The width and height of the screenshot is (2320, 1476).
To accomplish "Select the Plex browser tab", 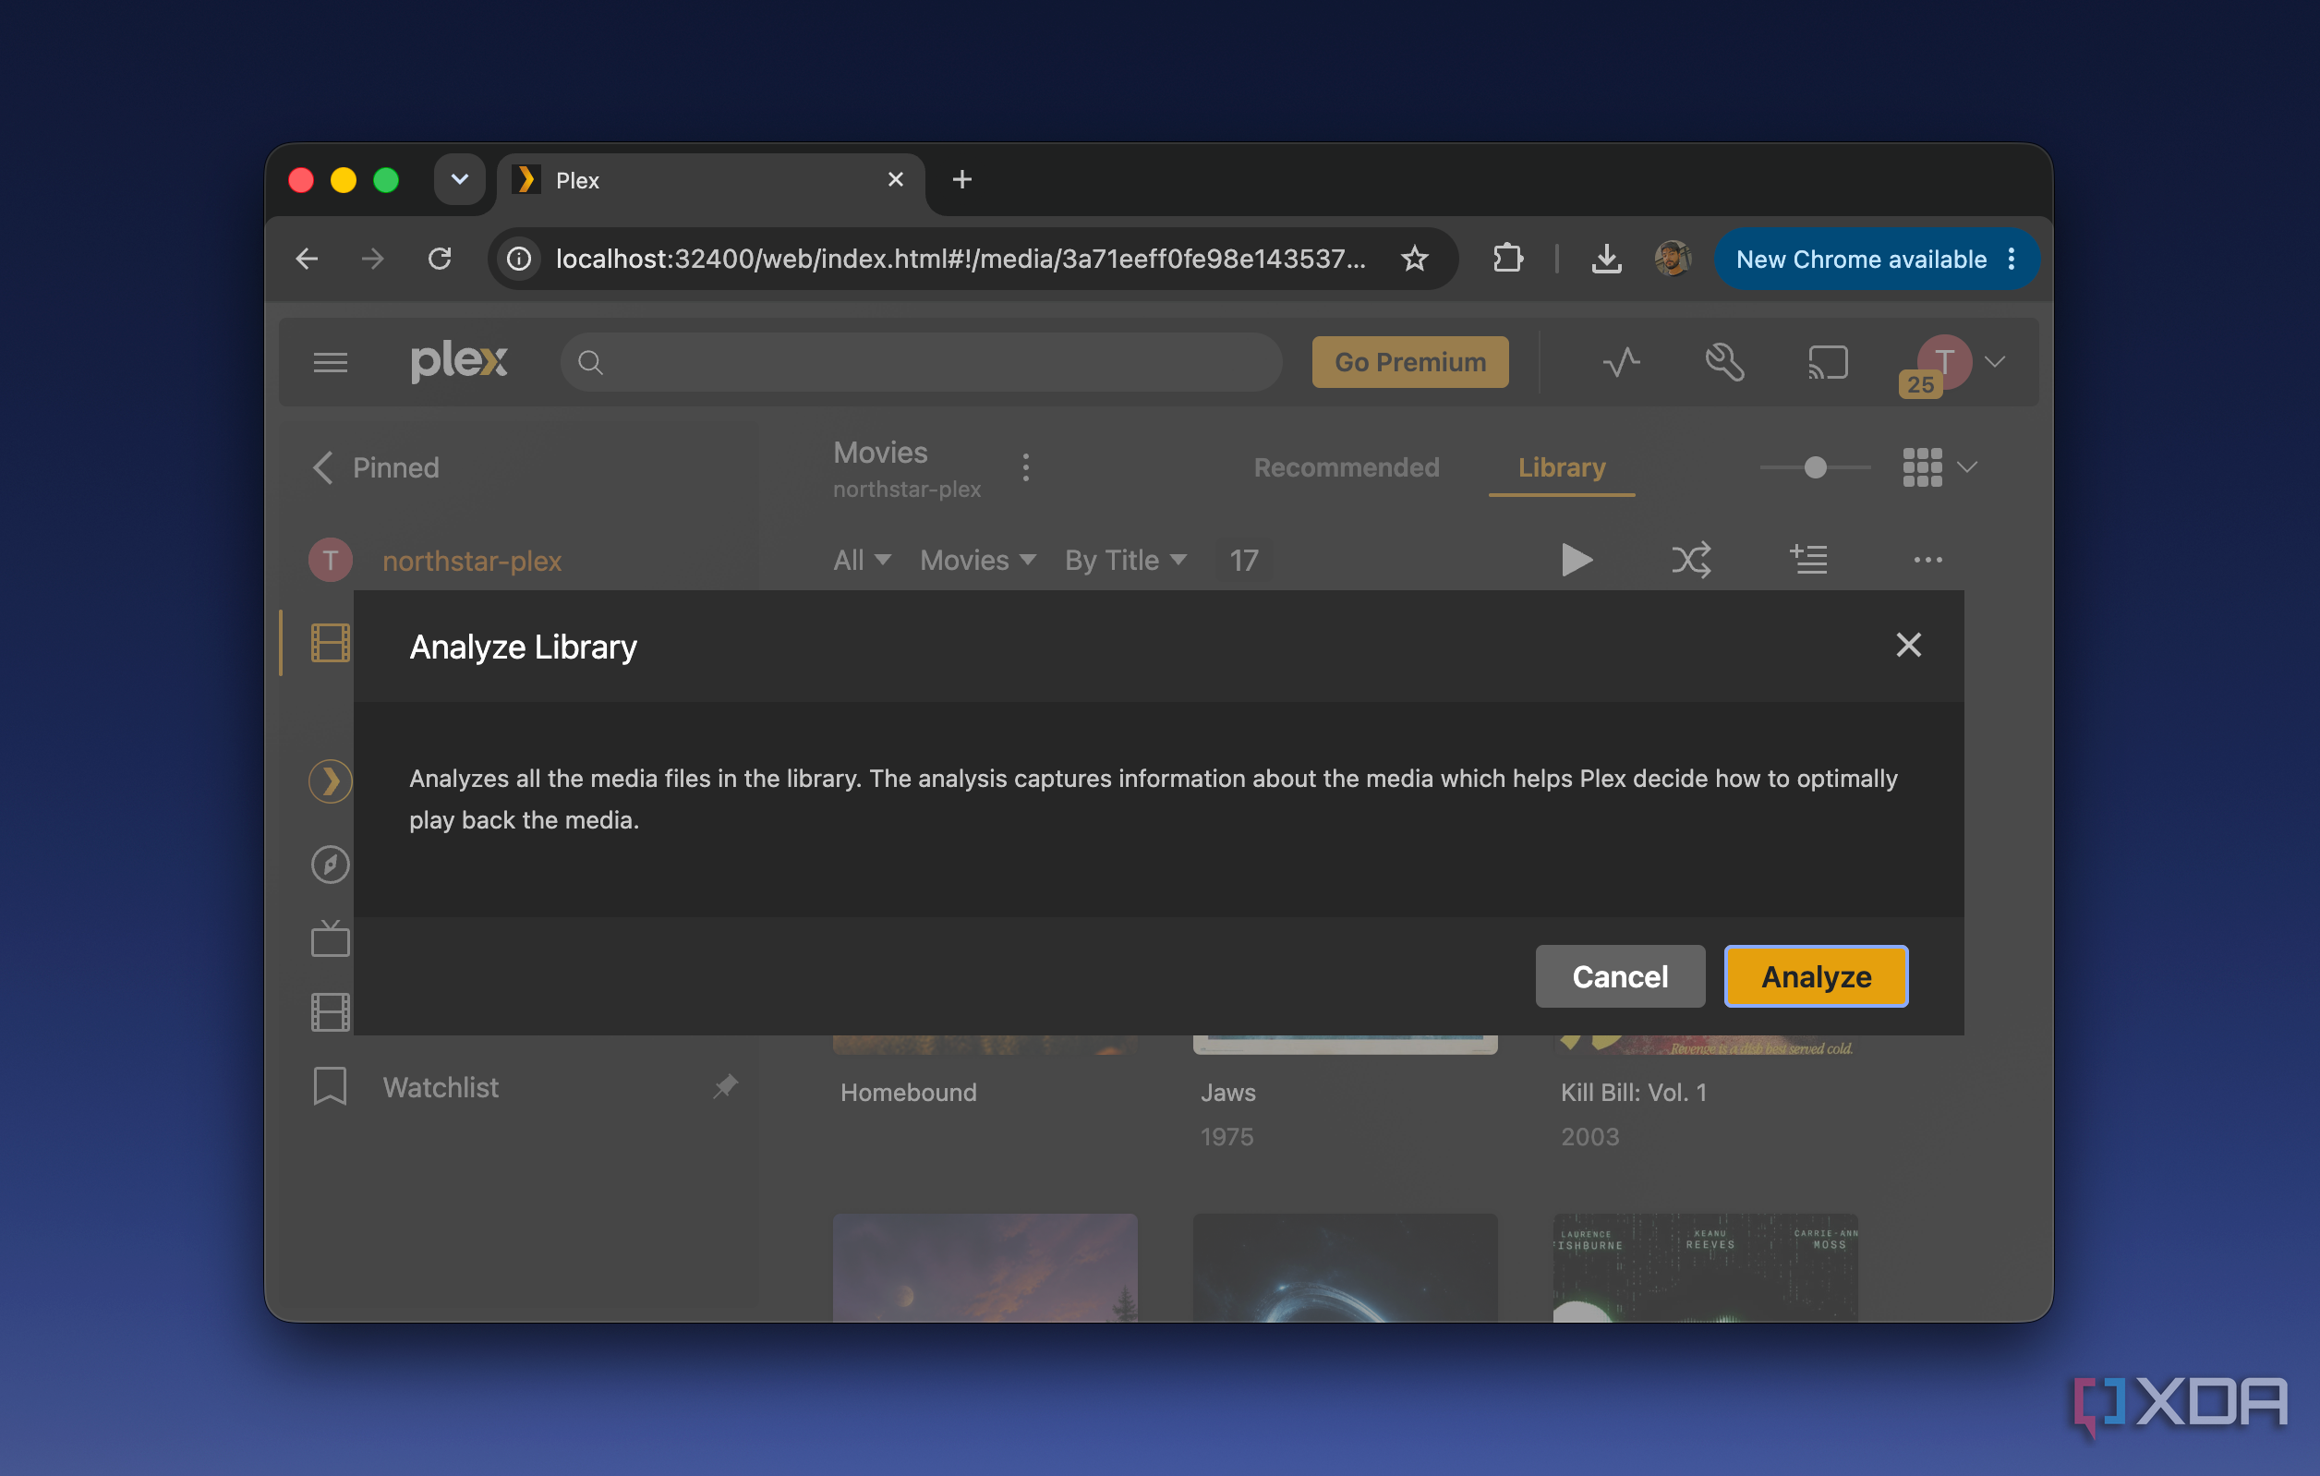I will [710, 180].
